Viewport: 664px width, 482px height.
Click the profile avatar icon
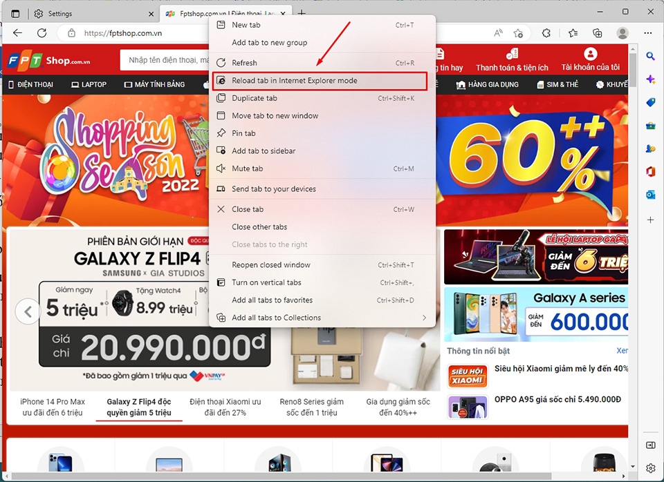[622, 33]
